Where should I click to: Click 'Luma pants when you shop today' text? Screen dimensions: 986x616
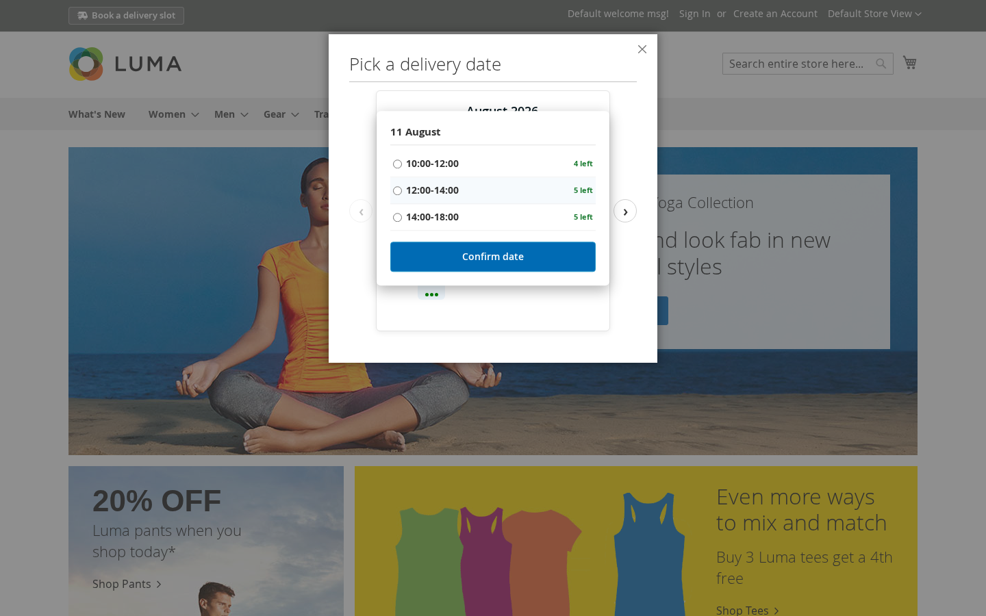167,541
